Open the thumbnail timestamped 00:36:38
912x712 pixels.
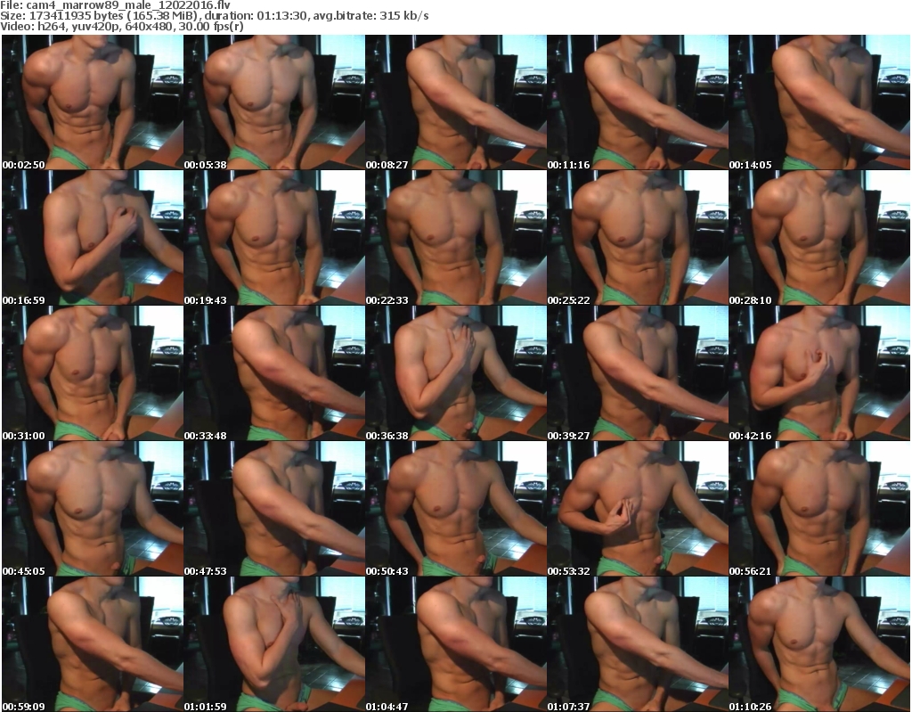pos(456,373)
